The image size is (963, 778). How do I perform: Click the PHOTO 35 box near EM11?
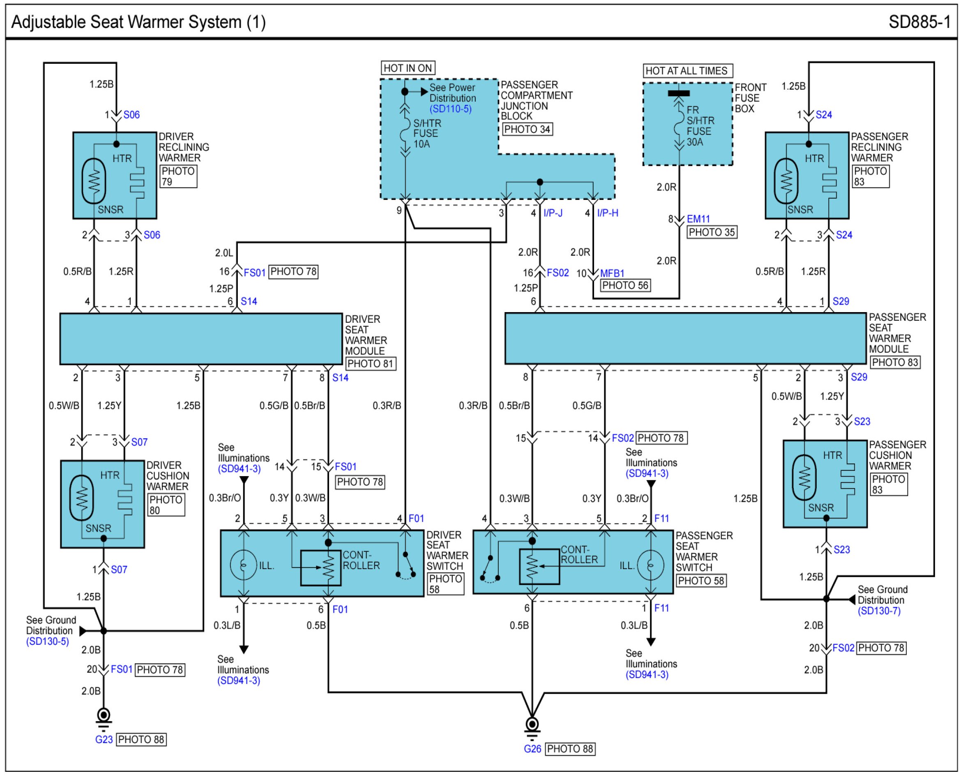coord(712,232)
